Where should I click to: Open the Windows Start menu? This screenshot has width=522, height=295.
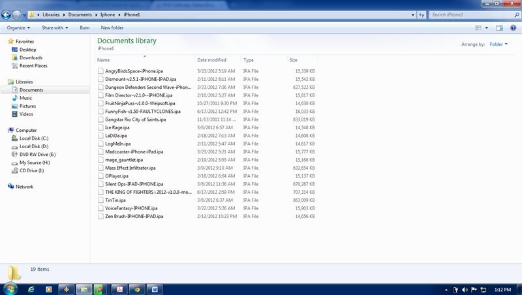(x=10, y=289)
